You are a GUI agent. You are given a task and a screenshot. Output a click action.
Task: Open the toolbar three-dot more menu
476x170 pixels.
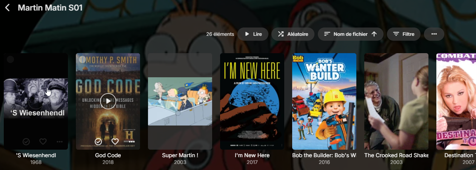[434, 34]
